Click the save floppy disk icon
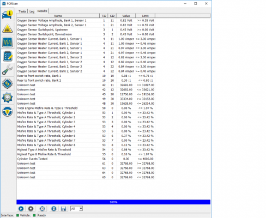266x218 pixels. [63, 209]
